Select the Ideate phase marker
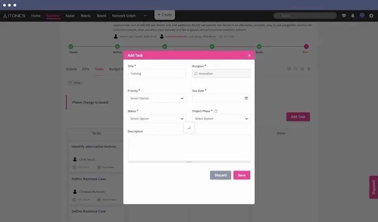 71,46
